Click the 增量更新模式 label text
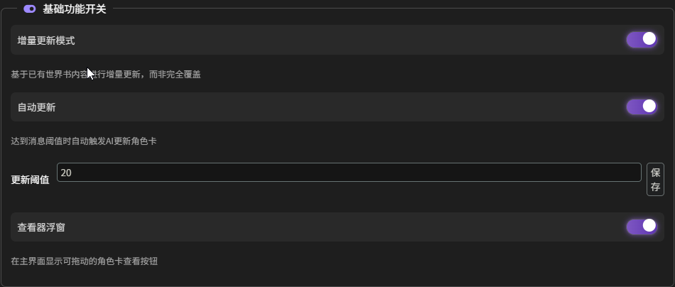 coord(46,40)
